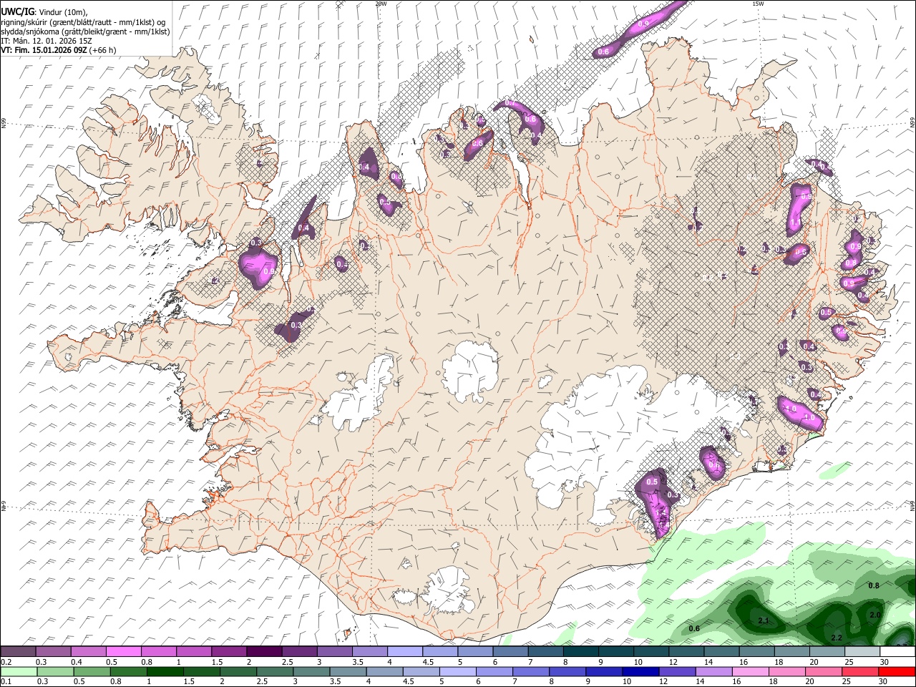This screenshot has height=687, width=916.
Task: Click the 'Vindur (10m),' header text
Action: pyautogui.click(x=62, y=11)
